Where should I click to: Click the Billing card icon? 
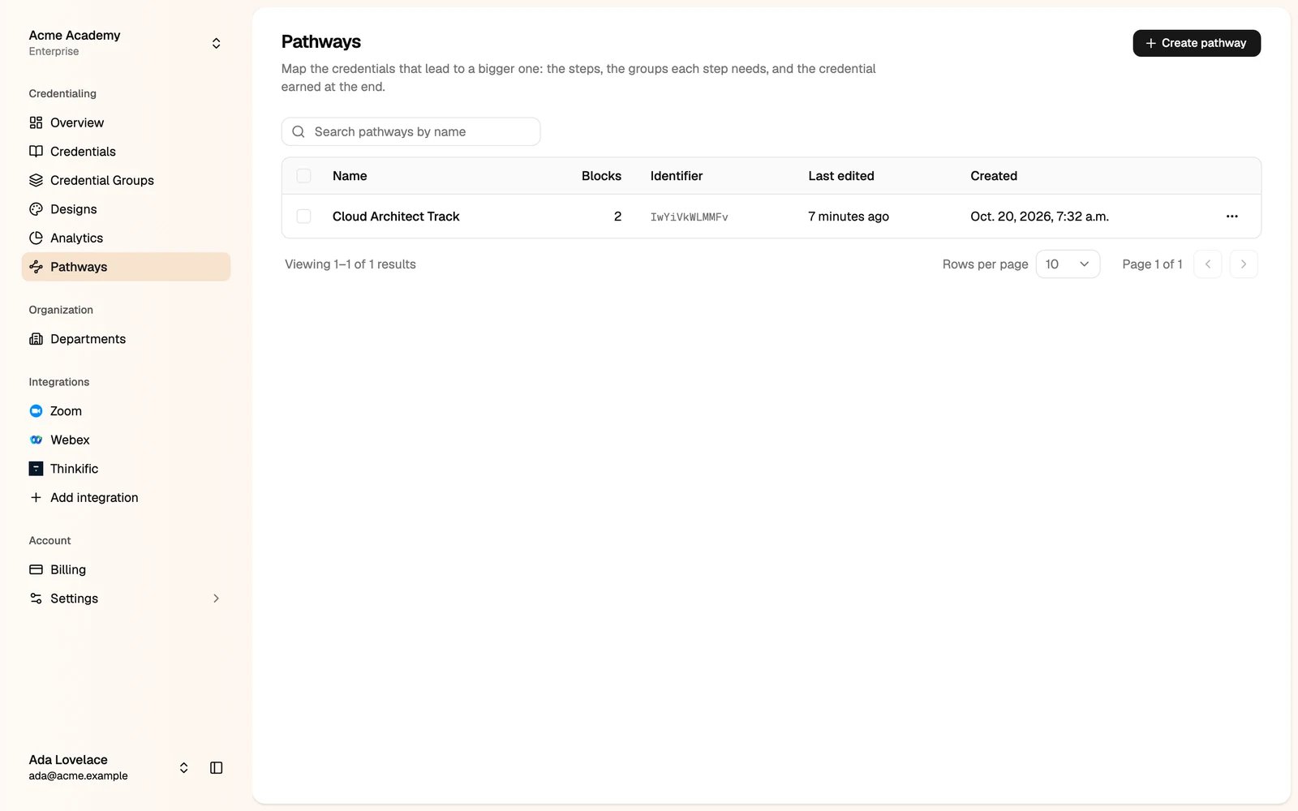coord(36,569)
